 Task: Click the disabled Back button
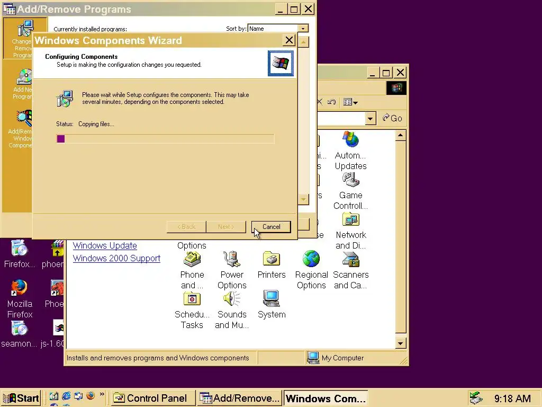[187, 227]
